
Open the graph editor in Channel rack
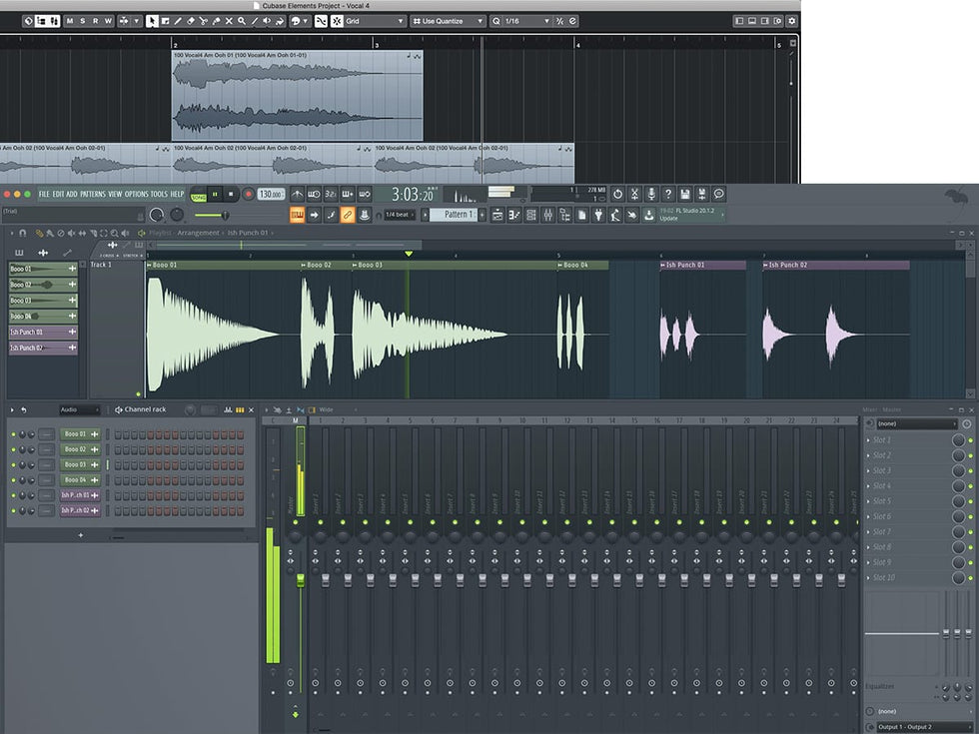pos(229,409)
